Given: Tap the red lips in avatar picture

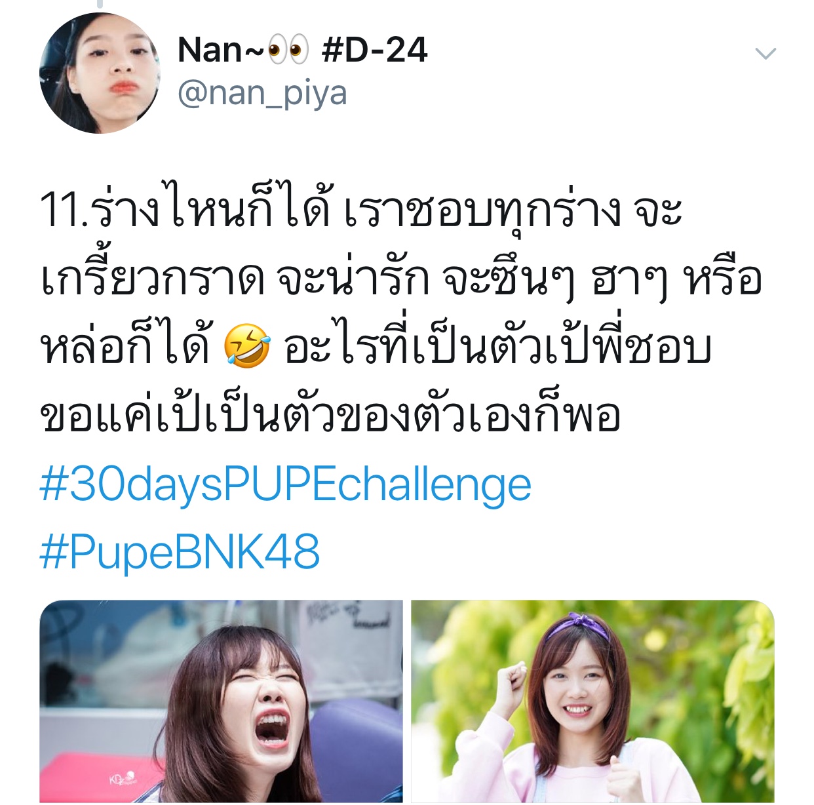Looking at the screenshot, I should pos(123,87).
